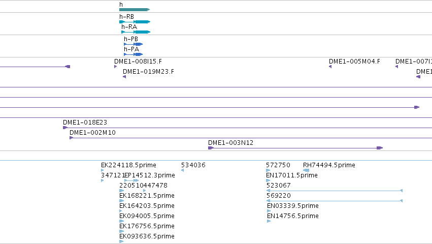Click the 534036 EST marker
Image resolution: width=432 pixels, height=244 pixels.
(x=182, y=170)
